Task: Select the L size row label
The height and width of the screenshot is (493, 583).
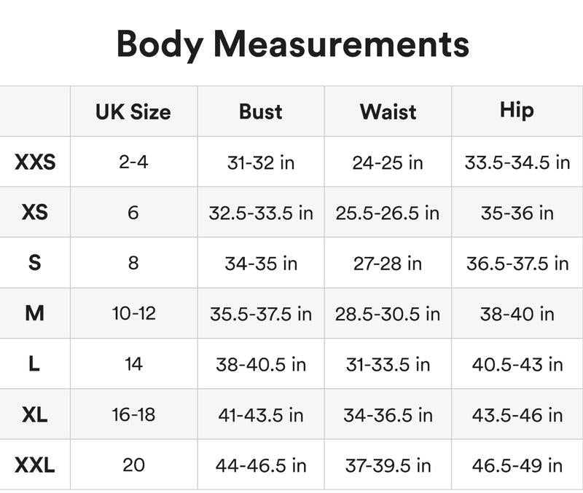Action: click(x=35, y=363)
